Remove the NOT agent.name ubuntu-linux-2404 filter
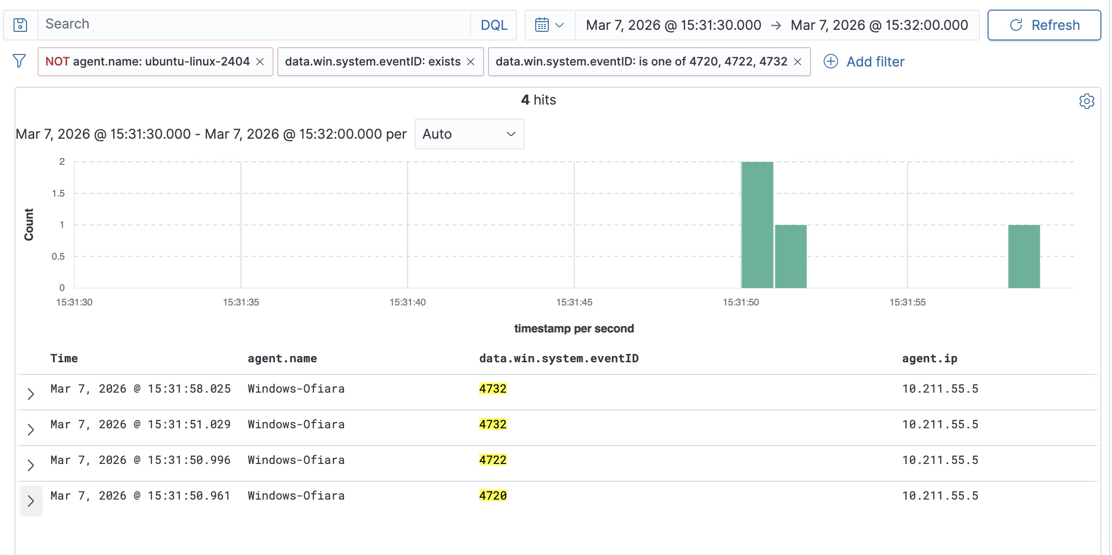The width and height of the screenshot is (1112, 555). point(260,62)
